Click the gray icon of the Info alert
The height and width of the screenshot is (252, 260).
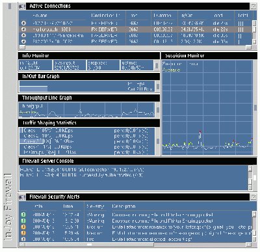pyautogui.click(x=23, y=239)
